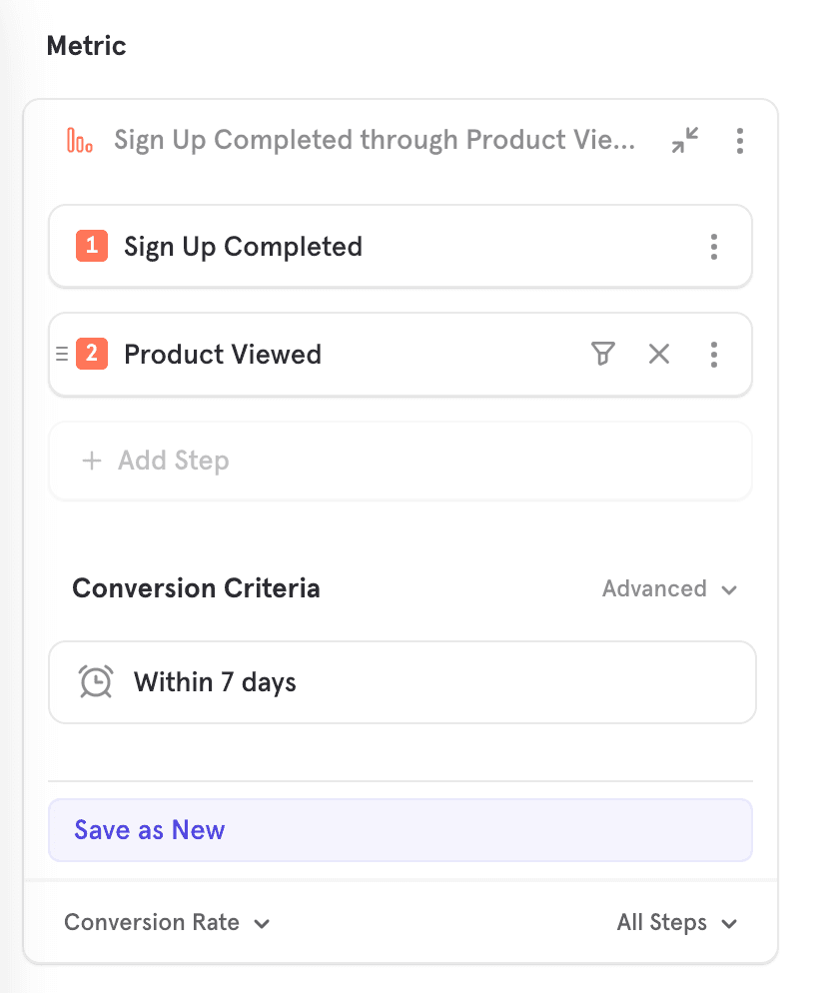815x993 pixels.
Task: Open the Sign Up Completed step options menu
Action: tap(713, 247)
